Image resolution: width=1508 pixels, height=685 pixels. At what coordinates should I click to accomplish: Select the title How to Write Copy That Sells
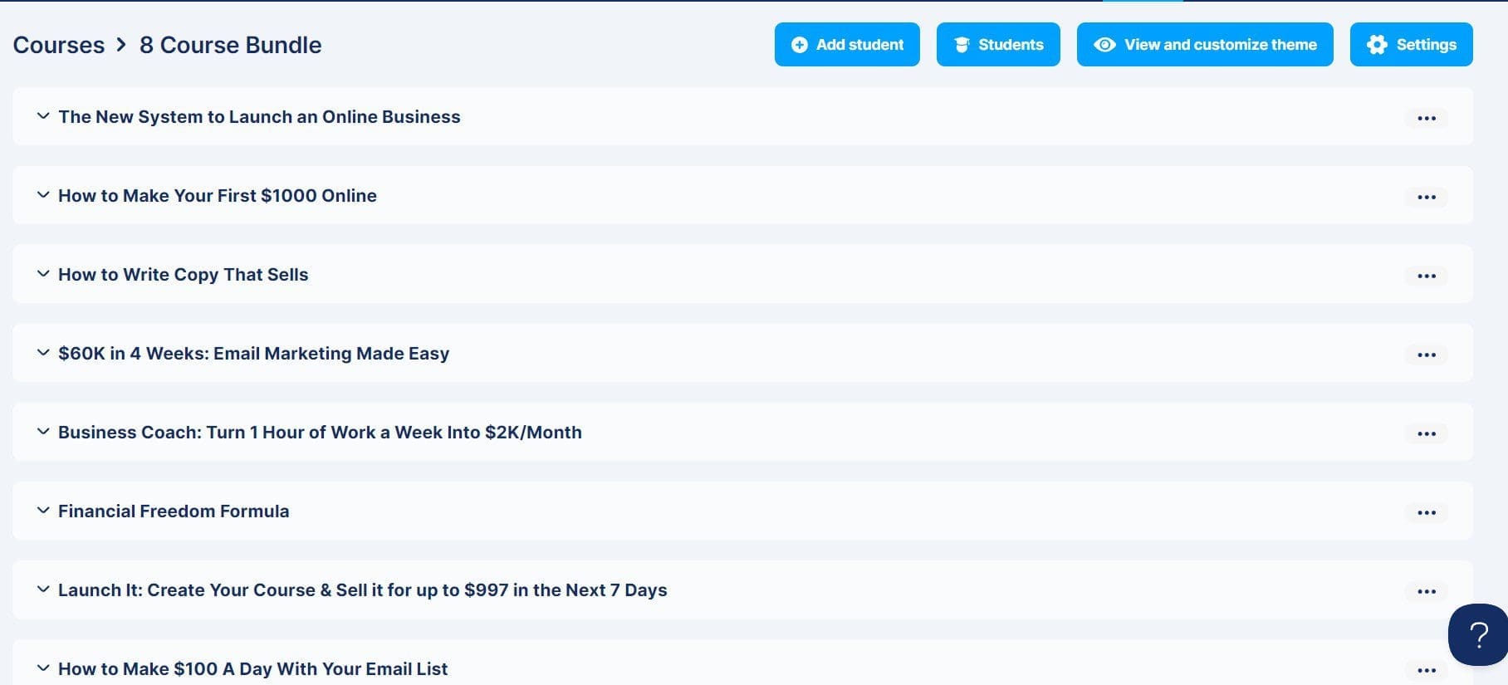point(184,275)
